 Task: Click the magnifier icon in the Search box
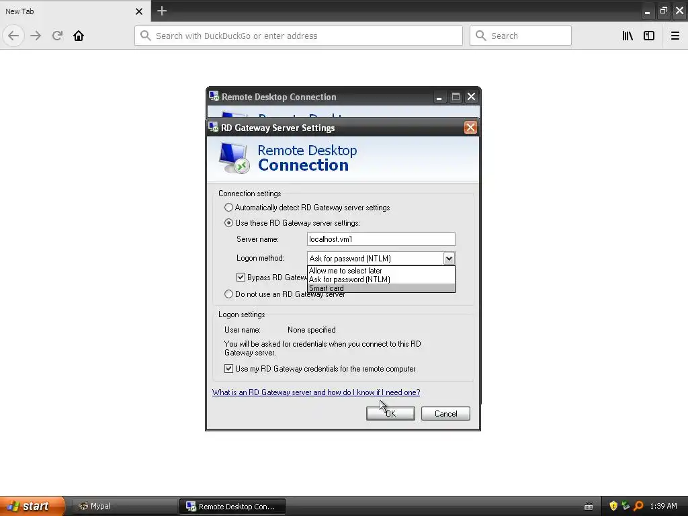pos(480,36)
